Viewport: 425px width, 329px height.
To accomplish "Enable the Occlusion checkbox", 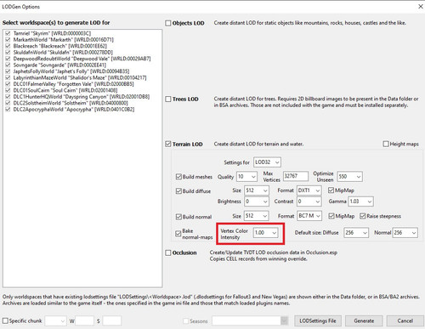I will (168, 252).
